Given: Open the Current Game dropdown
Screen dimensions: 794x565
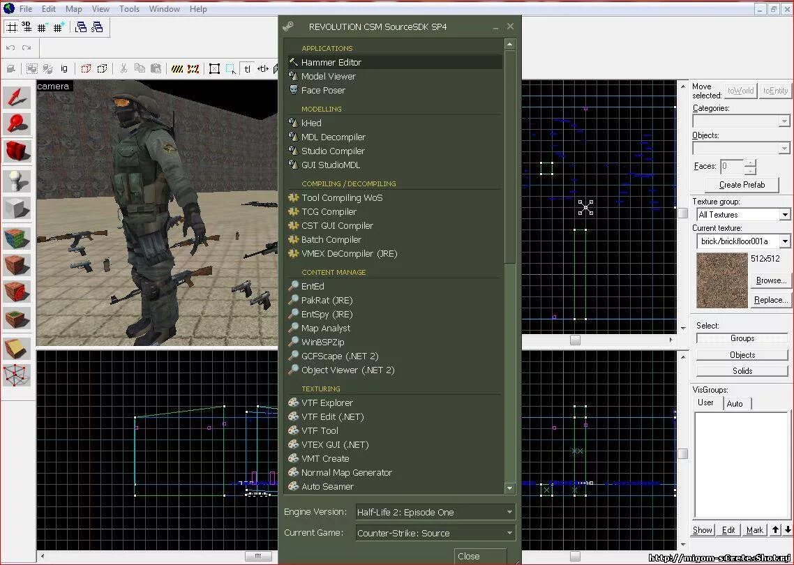Looking at the screenshot, I should pyautogui.click(x=435, y=533).
